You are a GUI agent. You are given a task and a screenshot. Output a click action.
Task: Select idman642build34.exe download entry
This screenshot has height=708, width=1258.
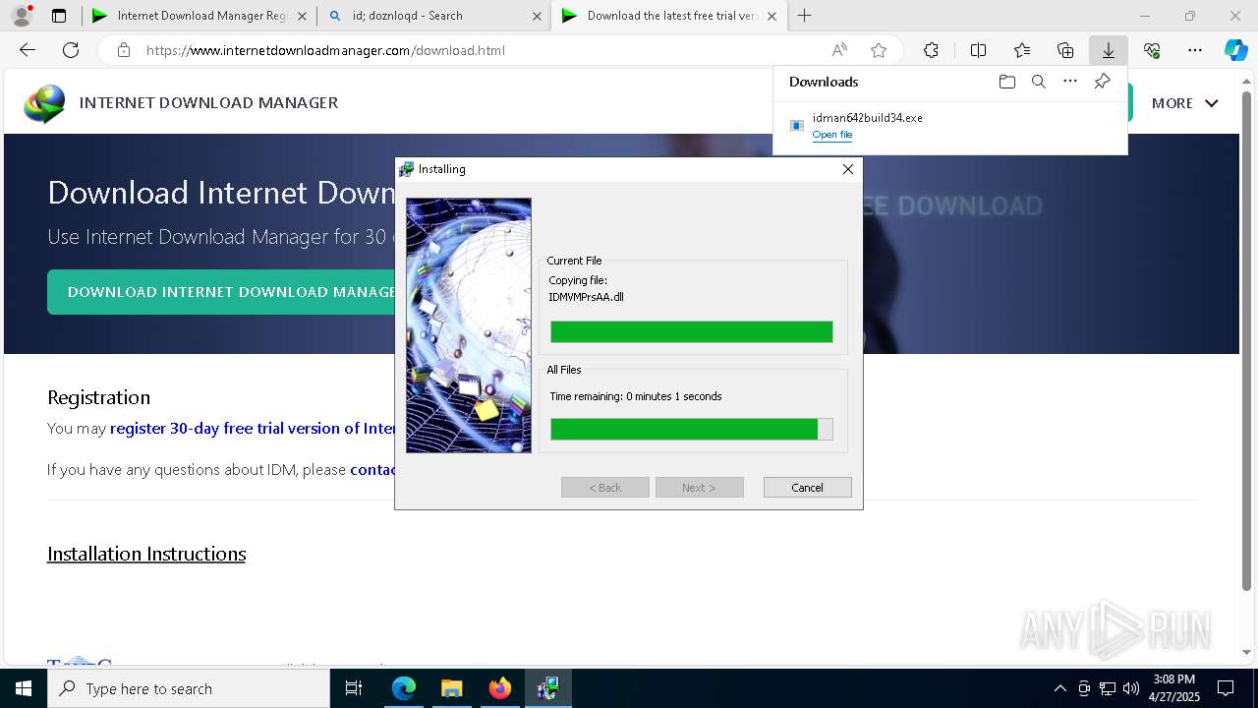(949, 126)
